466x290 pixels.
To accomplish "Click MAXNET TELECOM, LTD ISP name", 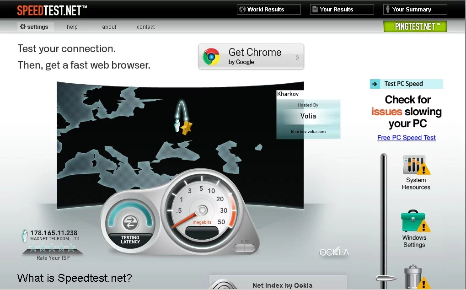I will click(x=55, y=239).
